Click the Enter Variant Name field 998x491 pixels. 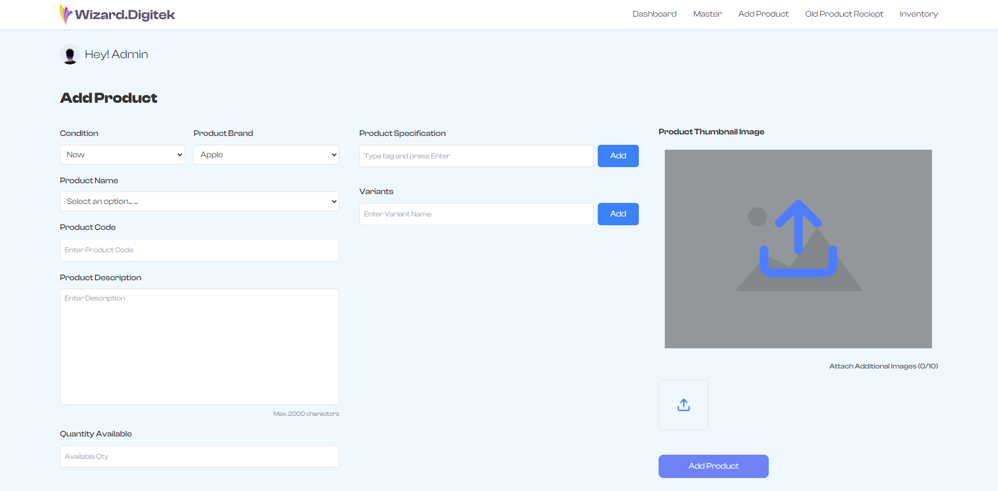point(476,214)
